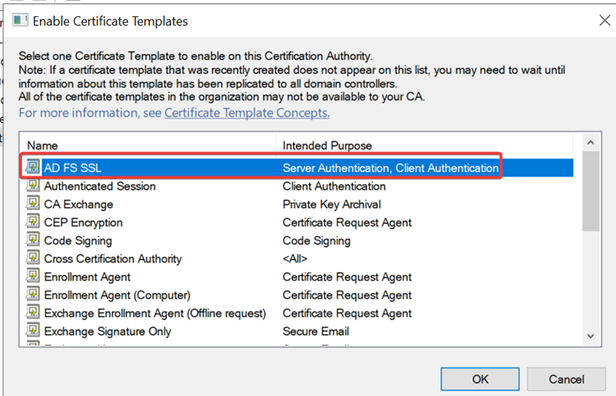Click the Cross Certification Authority icon
616x396 pixels.
pyautogui.click(x=32, y=259)
